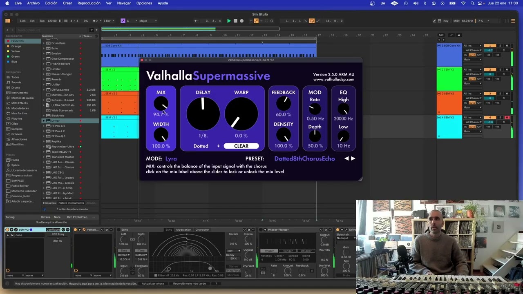
Task: Adjust the Valhalla WIDTH knob
Action: click(161, 135)
